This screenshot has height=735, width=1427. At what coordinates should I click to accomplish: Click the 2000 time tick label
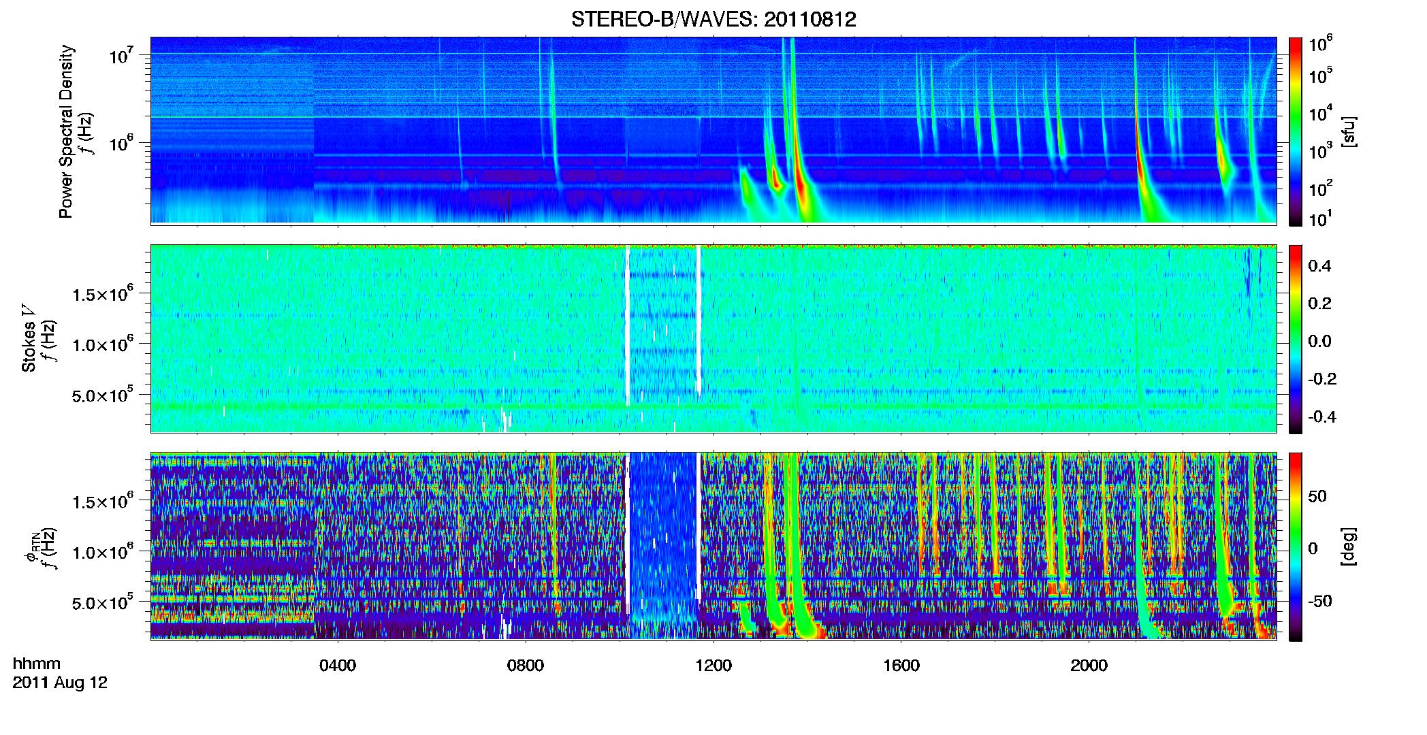tap(1089, 666)
